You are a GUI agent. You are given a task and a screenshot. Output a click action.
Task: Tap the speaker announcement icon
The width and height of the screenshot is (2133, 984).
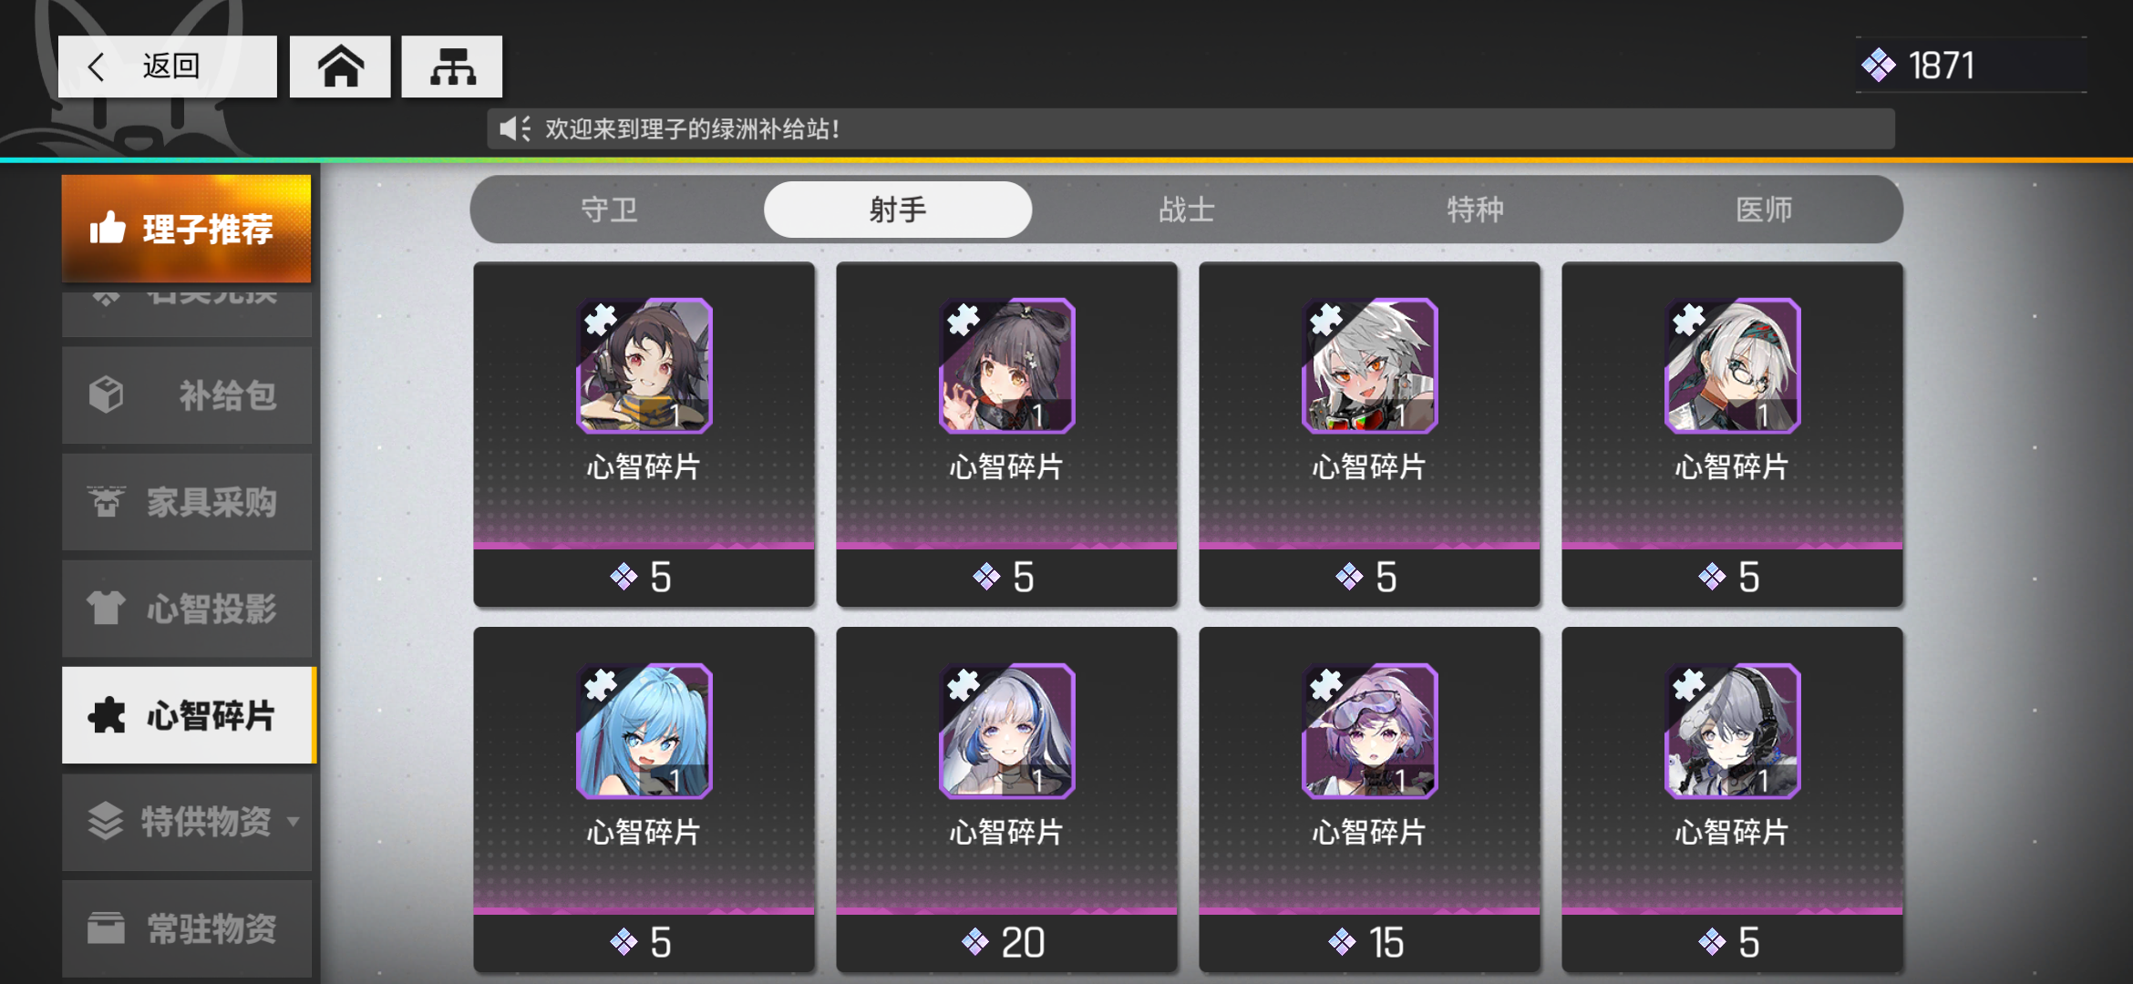pos(515,128)
